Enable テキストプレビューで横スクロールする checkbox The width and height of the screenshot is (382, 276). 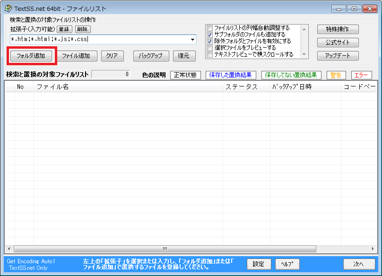[x=210, y=54]
